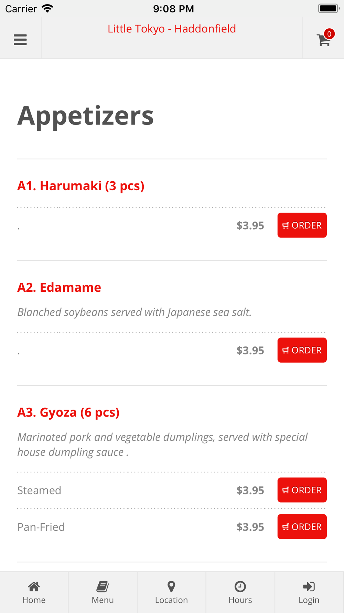Tap the Login arrow icon

point(309,586)
